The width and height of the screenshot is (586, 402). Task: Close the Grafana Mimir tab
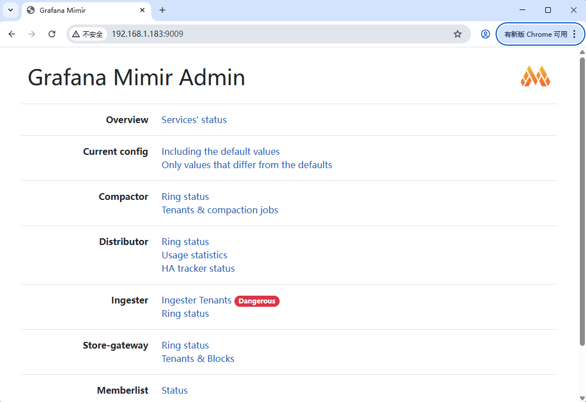142,10
